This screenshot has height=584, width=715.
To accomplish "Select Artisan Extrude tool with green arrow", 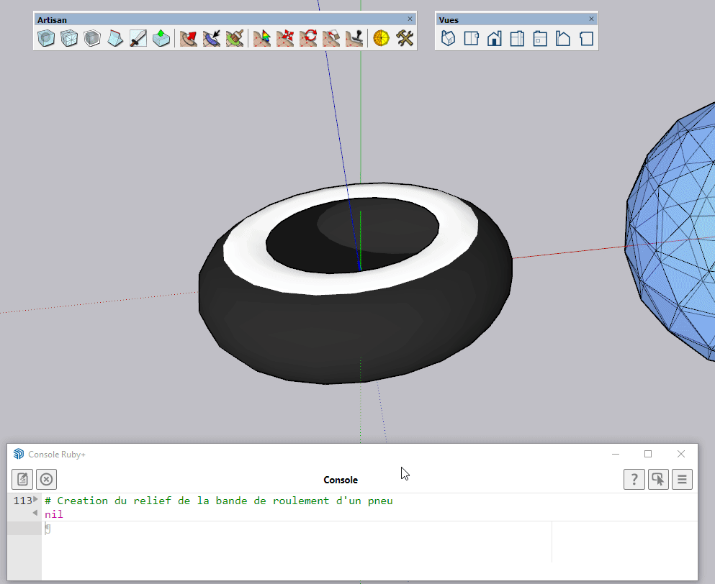I will coord(161,38).
